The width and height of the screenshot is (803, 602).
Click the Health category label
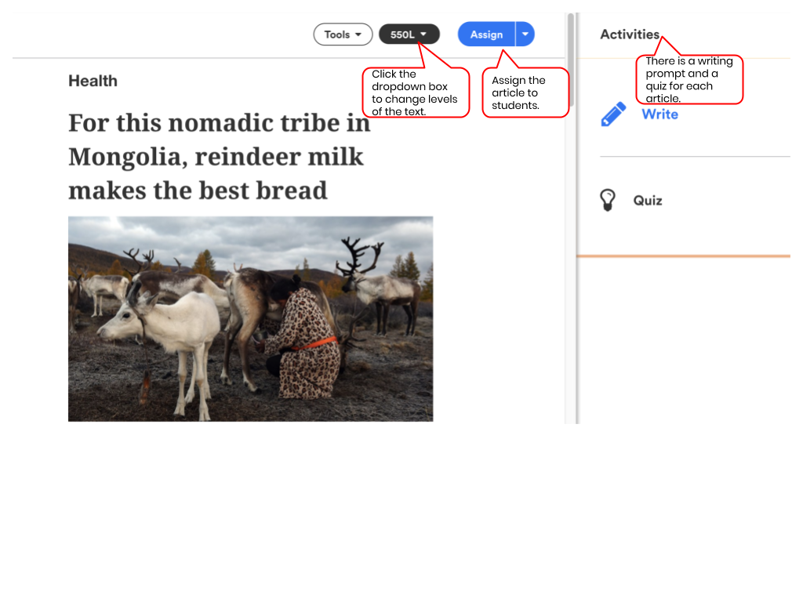(93, 81)
